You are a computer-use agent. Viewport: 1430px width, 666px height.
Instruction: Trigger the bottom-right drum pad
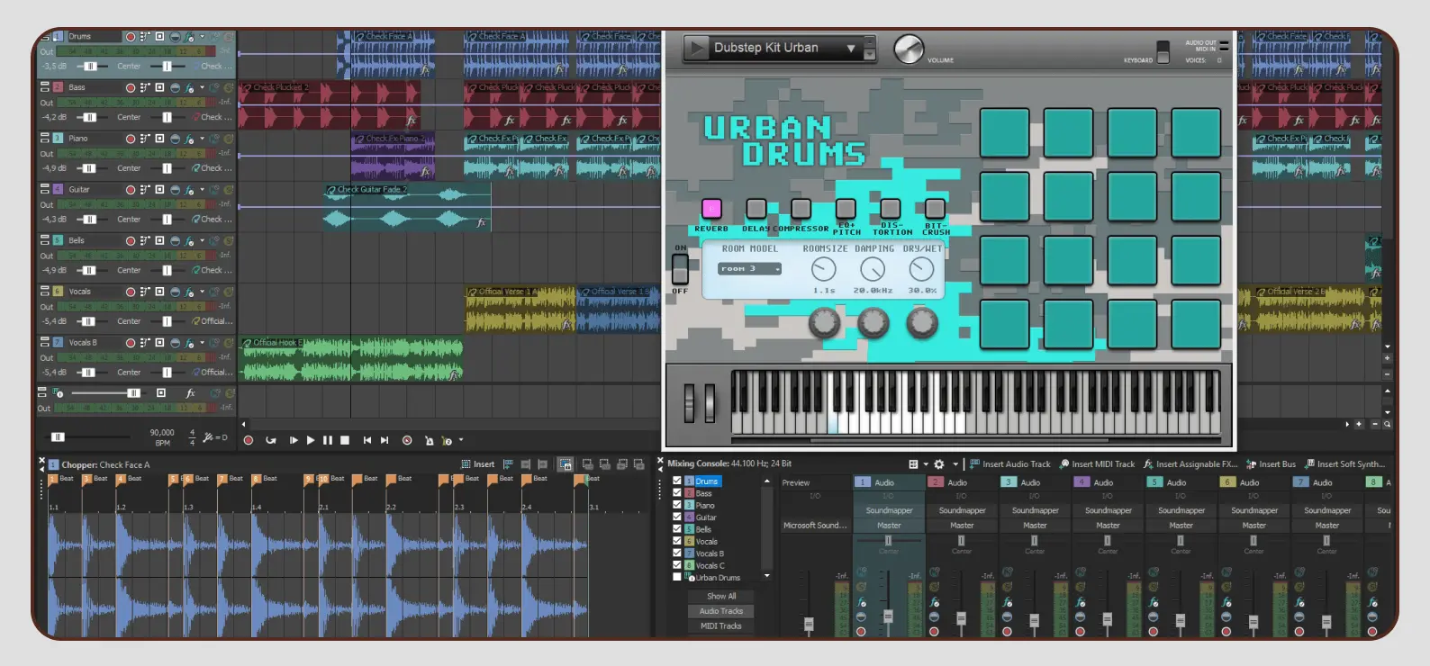click(1196, 324)
